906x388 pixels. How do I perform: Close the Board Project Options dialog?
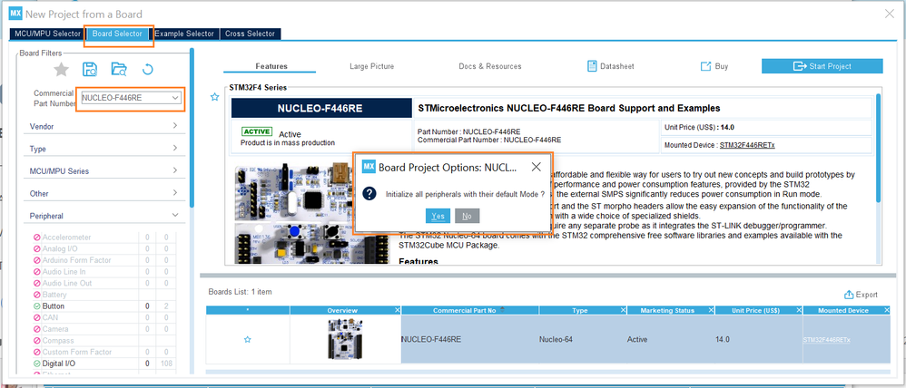(x=536, y=167)
